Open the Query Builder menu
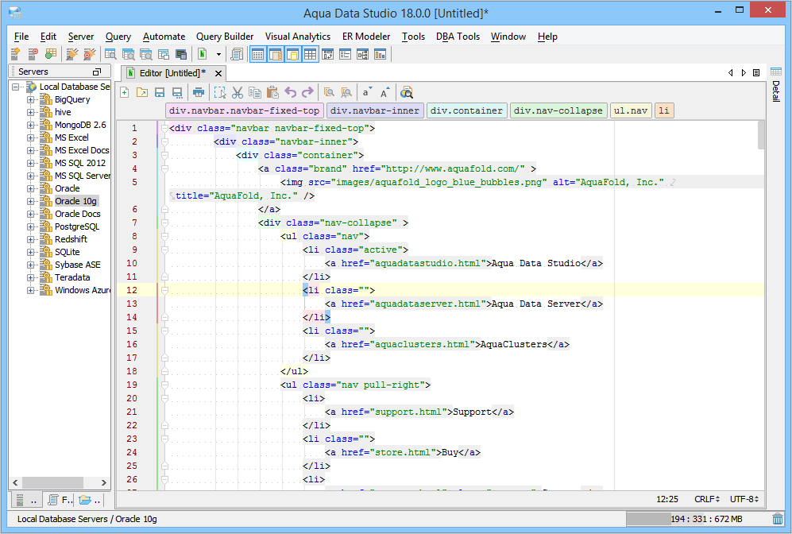Screen dimensions: 792x534 (225, 37)
